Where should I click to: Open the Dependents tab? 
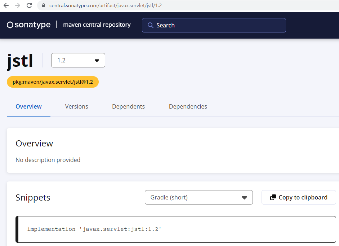128,106
